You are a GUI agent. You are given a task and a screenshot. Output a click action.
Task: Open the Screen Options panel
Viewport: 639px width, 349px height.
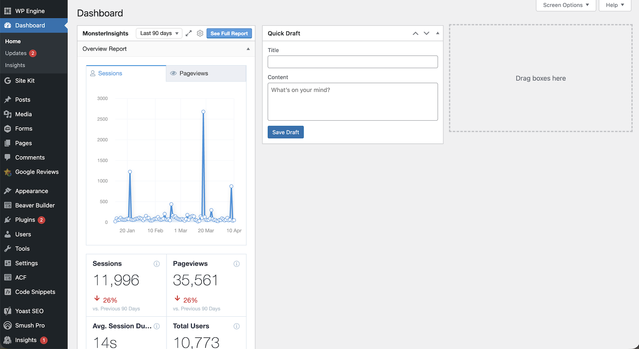point(566,5)
